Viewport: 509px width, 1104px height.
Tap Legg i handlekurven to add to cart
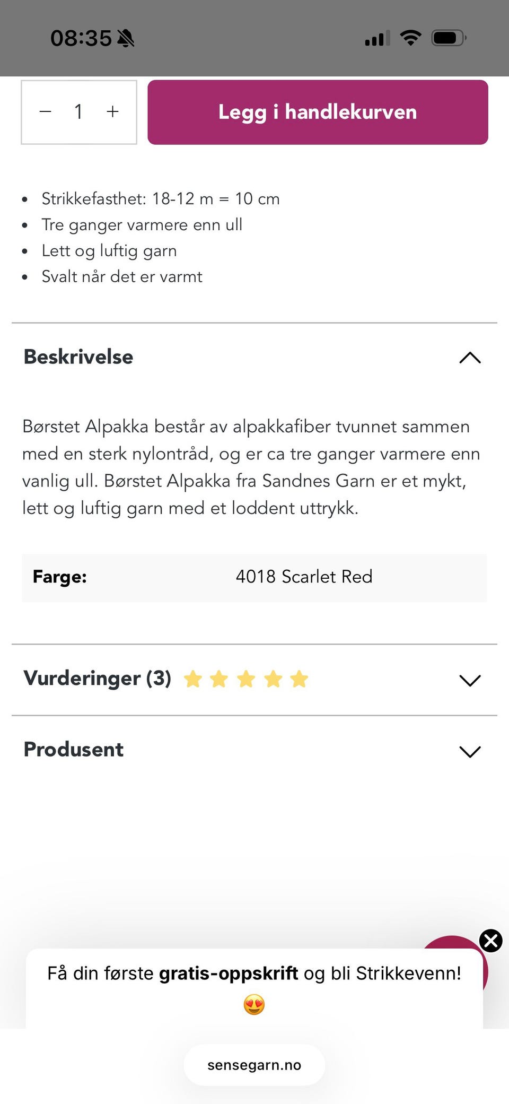(x=317, y=112)
